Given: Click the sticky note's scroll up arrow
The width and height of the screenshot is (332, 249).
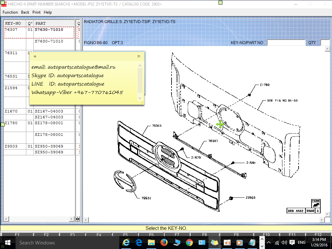Looking at the screenshot, I should (140, 65).
